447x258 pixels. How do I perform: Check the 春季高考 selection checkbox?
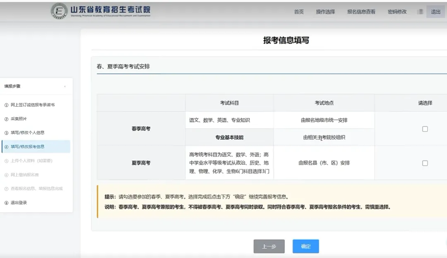[x=425, y=129]
